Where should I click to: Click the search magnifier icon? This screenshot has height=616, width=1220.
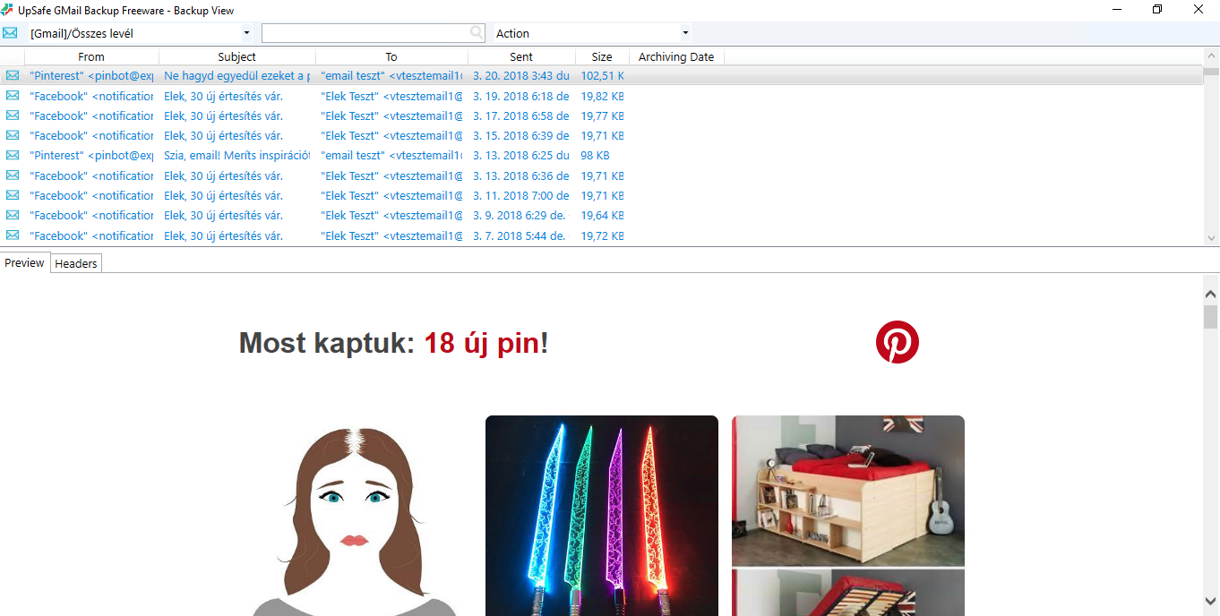click(477, 33)
